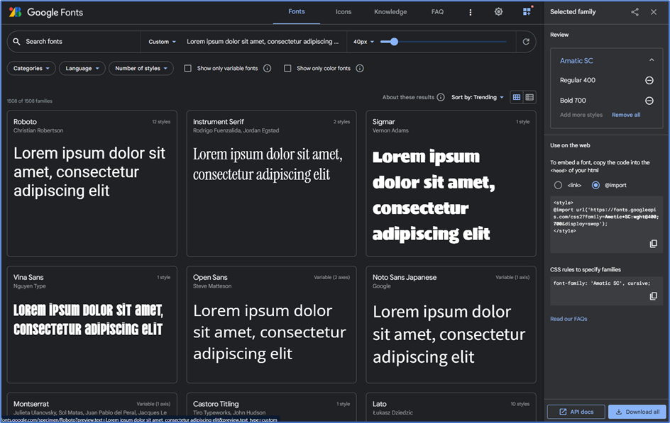Open the Knowledge tab
The image size is (670, 423).
390,12
